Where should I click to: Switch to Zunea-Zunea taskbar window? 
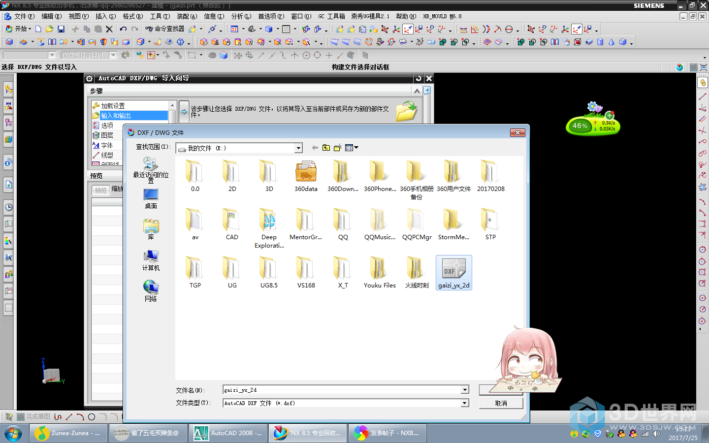click(x=67, y=433)
